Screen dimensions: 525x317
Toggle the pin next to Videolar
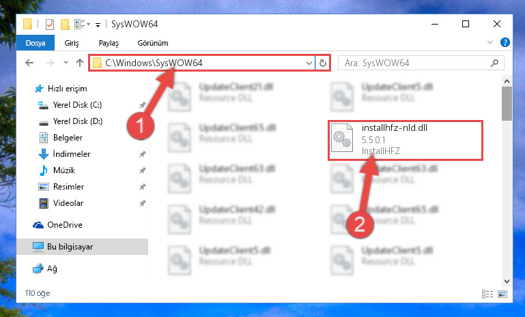click(142, 203)
